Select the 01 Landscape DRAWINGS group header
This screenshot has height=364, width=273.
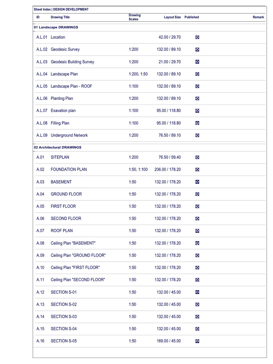click(56, 27)
